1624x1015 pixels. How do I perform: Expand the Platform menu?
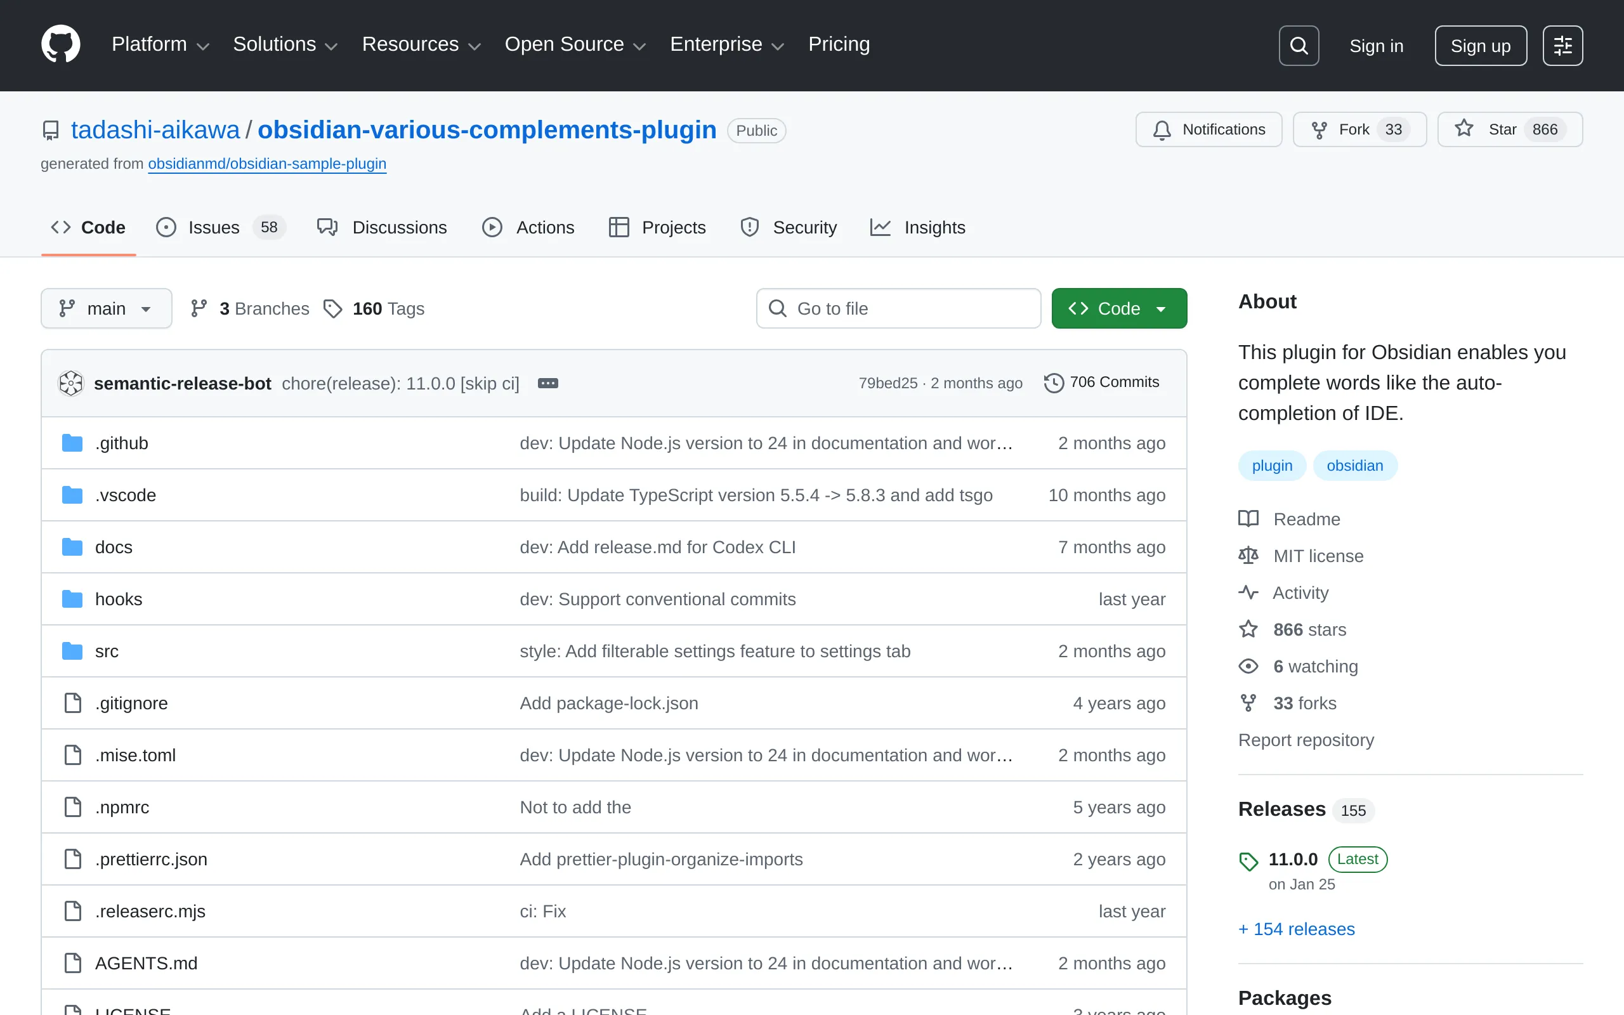click(160, 44)
